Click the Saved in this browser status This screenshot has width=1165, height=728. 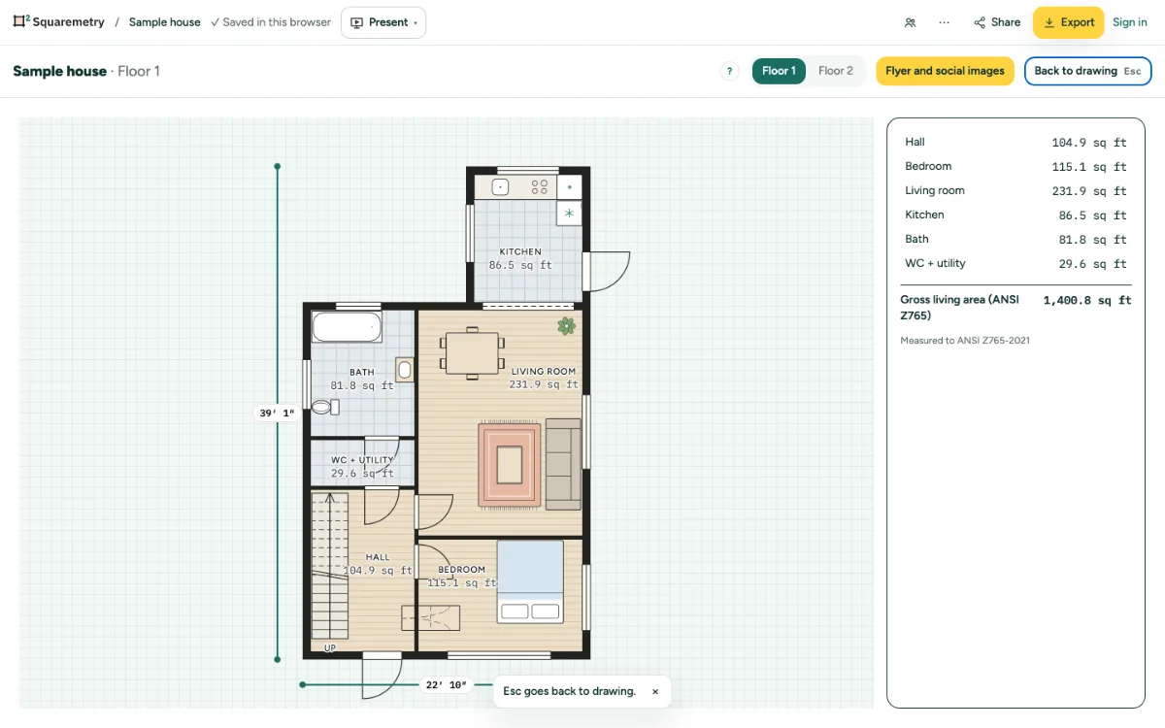(x=271, y=22)
